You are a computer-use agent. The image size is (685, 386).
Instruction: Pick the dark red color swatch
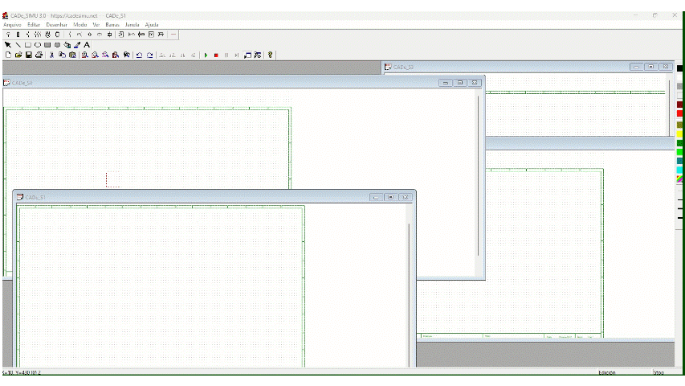point(679,105)
